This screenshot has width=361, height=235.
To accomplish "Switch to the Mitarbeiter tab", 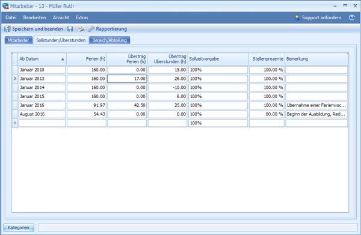I will click(19, 40).
